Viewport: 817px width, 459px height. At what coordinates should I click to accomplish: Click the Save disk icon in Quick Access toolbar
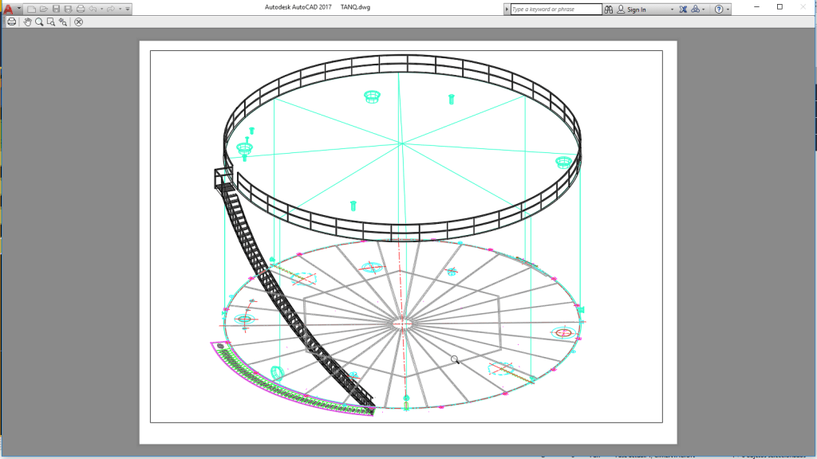[x=56, y=9]
